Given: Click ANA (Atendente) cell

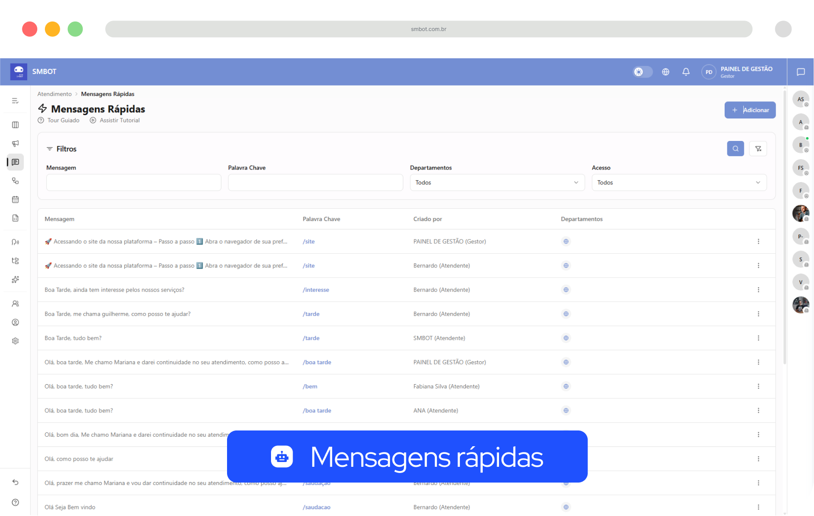Looking at the screenshot, I should (x=436, y=411).
